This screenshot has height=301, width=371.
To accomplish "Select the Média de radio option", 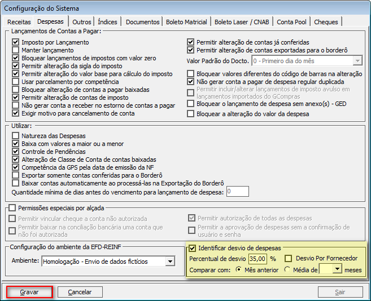I will 287,269.
